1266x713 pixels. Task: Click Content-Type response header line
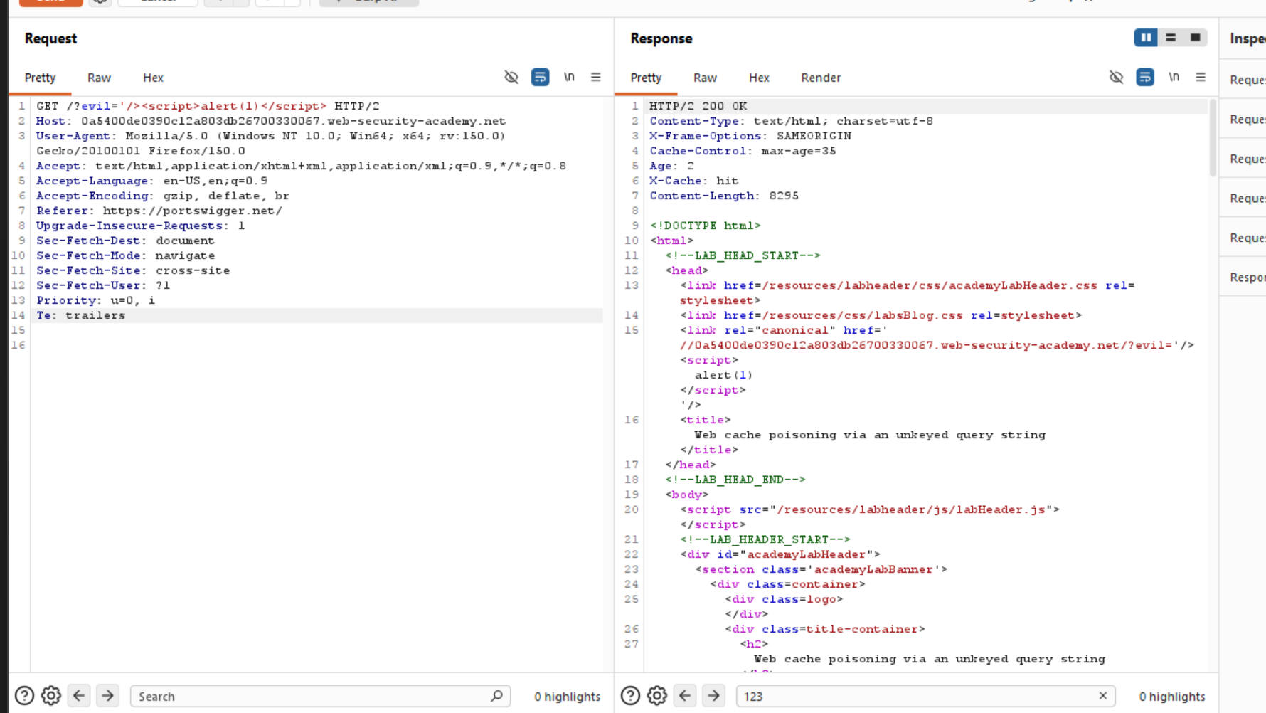pos(791,121)
